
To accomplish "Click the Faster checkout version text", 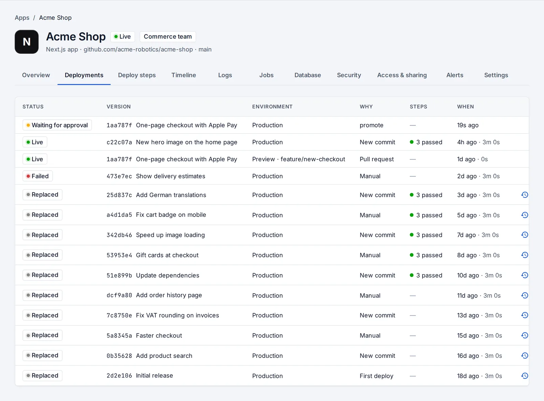I will click(x=159, y=335).
